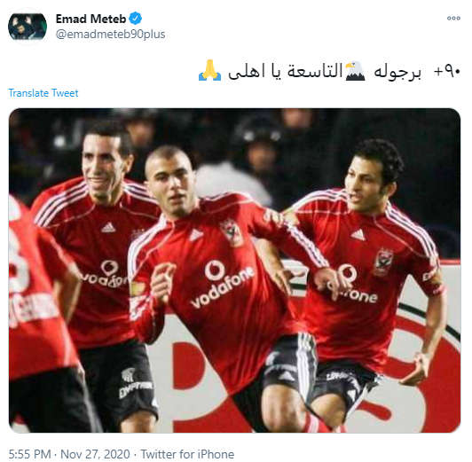The image size is (472, 462).
Task: Click the Translate Tweet link
Action: (x=43, y=93)
